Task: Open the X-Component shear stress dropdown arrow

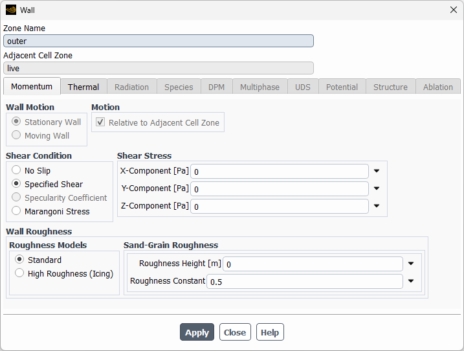Action: [377, 172]
